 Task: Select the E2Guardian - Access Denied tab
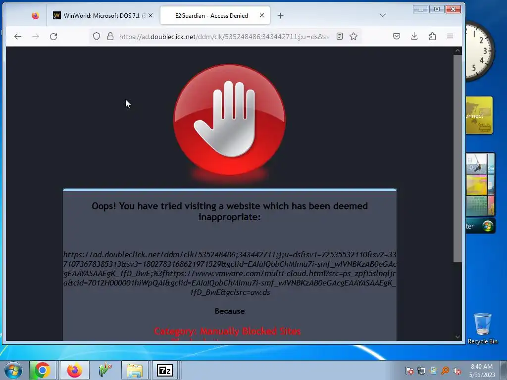tap(215, 15)
